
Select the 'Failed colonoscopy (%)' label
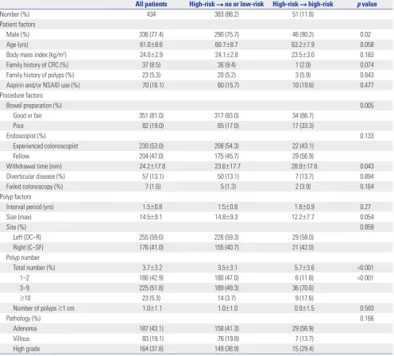click(x=34, y=187)
